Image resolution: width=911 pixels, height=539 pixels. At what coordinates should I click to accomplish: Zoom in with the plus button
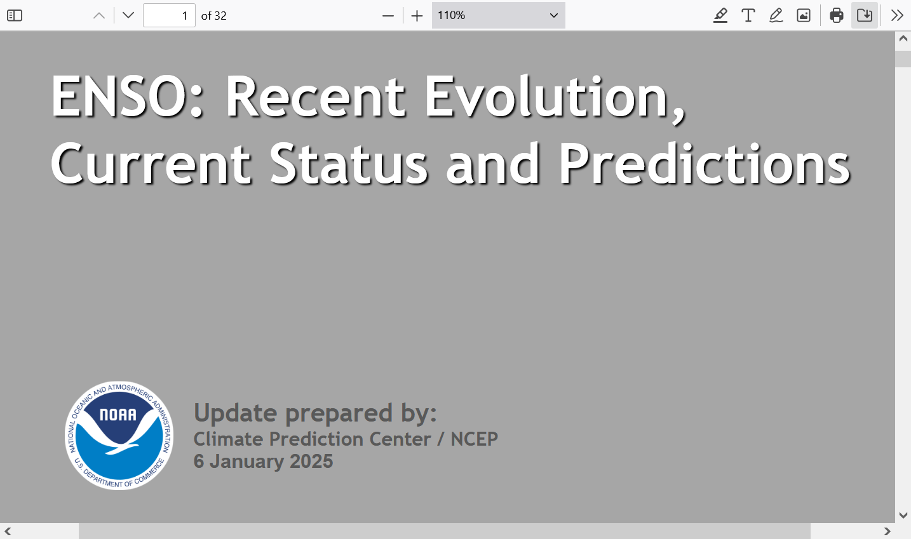[417, 15]
